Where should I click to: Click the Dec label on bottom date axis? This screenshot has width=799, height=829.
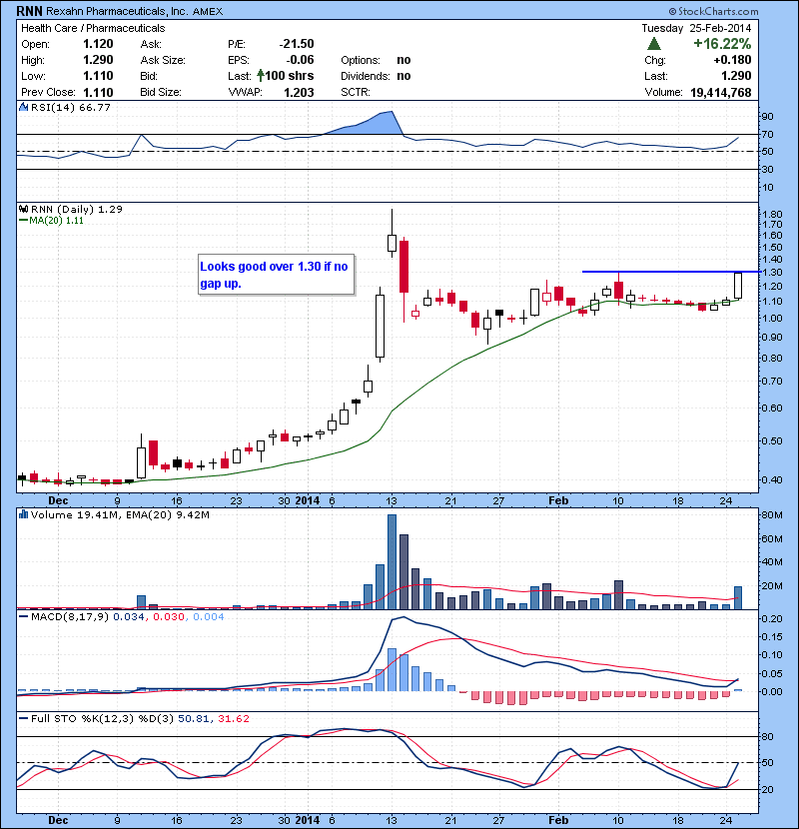(x=58, y=820)
